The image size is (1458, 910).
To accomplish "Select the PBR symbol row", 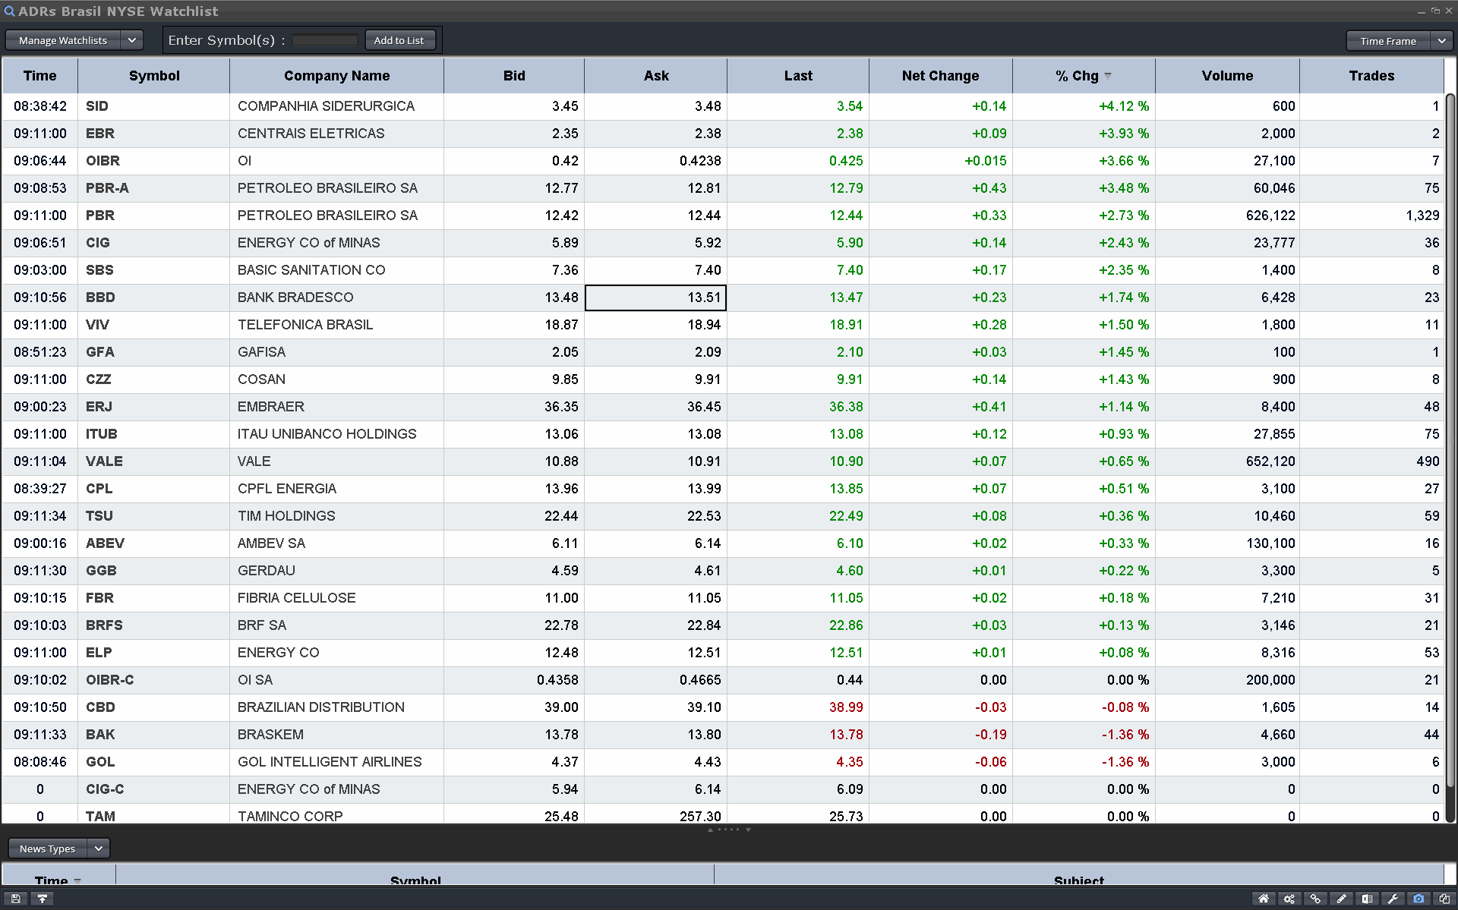I will click(x=100, y=216).
